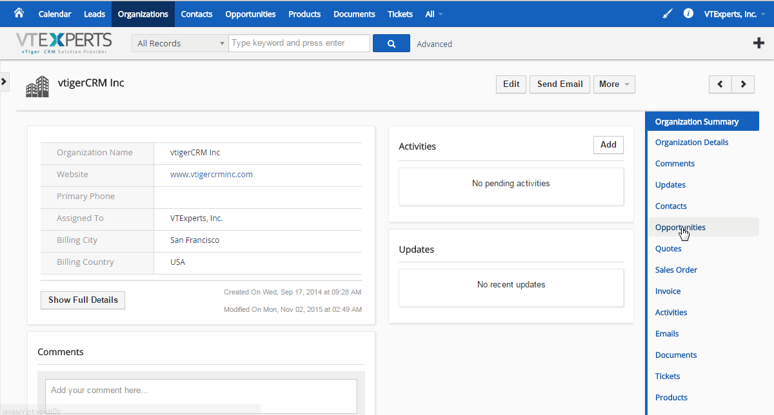Image resolution: width=774 pixels, height=415 pixels.
Task: Open Organization Details tab
Action: click(692, 142)
